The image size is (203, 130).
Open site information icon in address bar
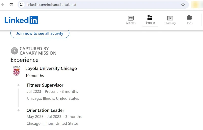point(22,5)
